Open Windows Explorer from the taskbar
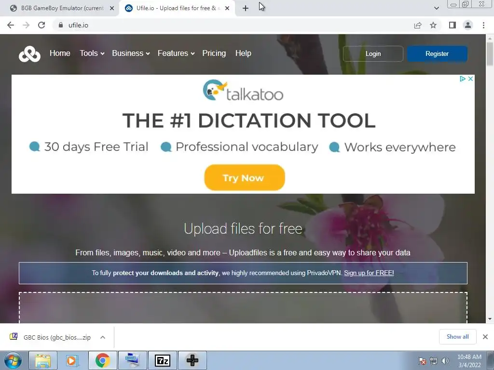Screen dimensions: 494x370 click(43, 360)
